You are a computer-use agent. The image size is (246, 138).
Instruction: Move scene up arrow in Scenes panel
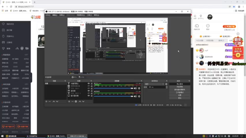pos(54,102)
